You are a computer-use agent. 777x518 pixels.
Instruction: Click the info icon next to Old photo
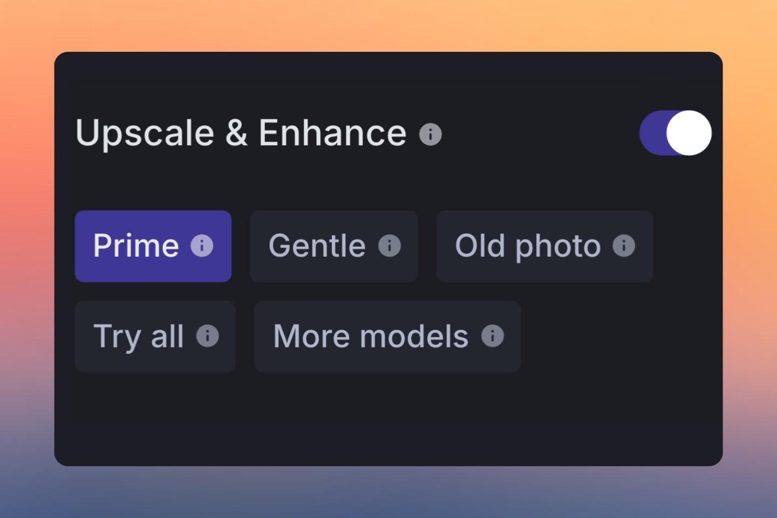624,246
